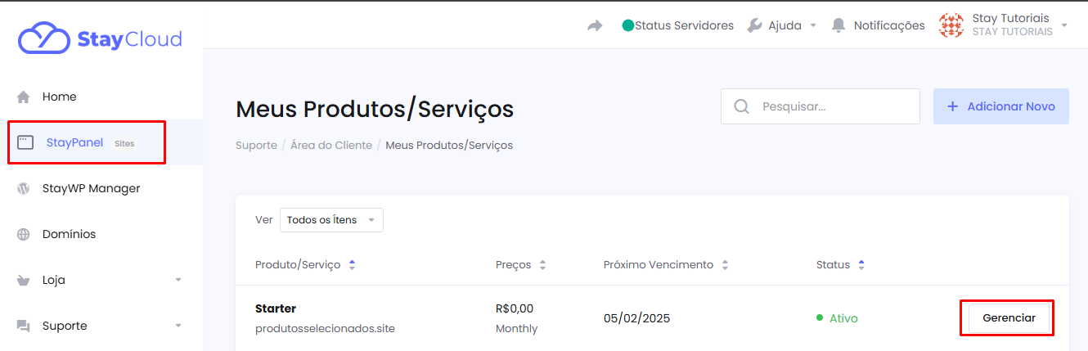Open the Ajuda dropdown menu
The width and height of the screenshot is (1088, 351).
(x=782, y=25)
